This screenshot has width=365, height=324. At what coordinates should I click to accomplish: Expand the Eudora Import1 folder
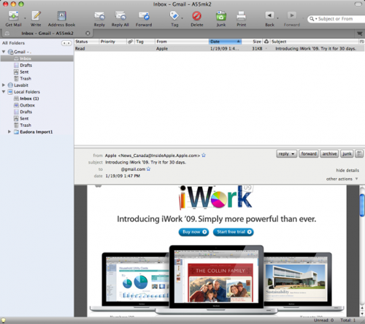(9, 132)
